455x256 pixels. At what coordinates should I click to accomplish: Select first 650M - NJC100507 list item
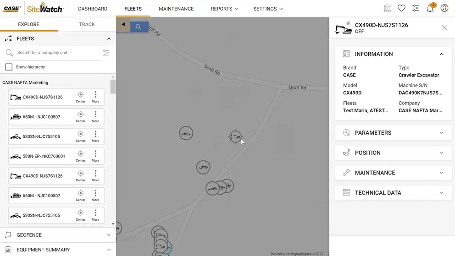pos(56,117)
